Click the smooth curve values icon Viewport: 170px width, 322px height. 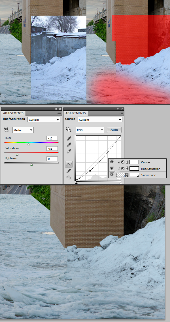pos(68,177)
